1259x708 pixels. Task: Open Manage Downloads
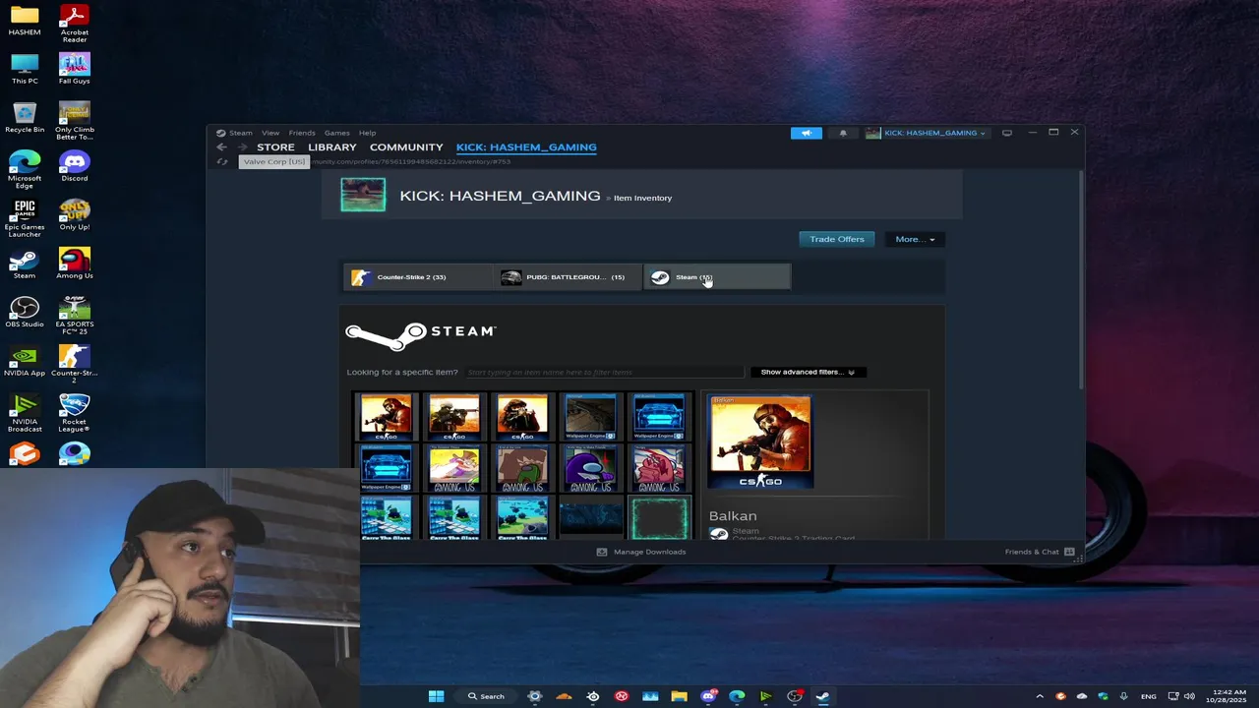click(x=641, y=552)
